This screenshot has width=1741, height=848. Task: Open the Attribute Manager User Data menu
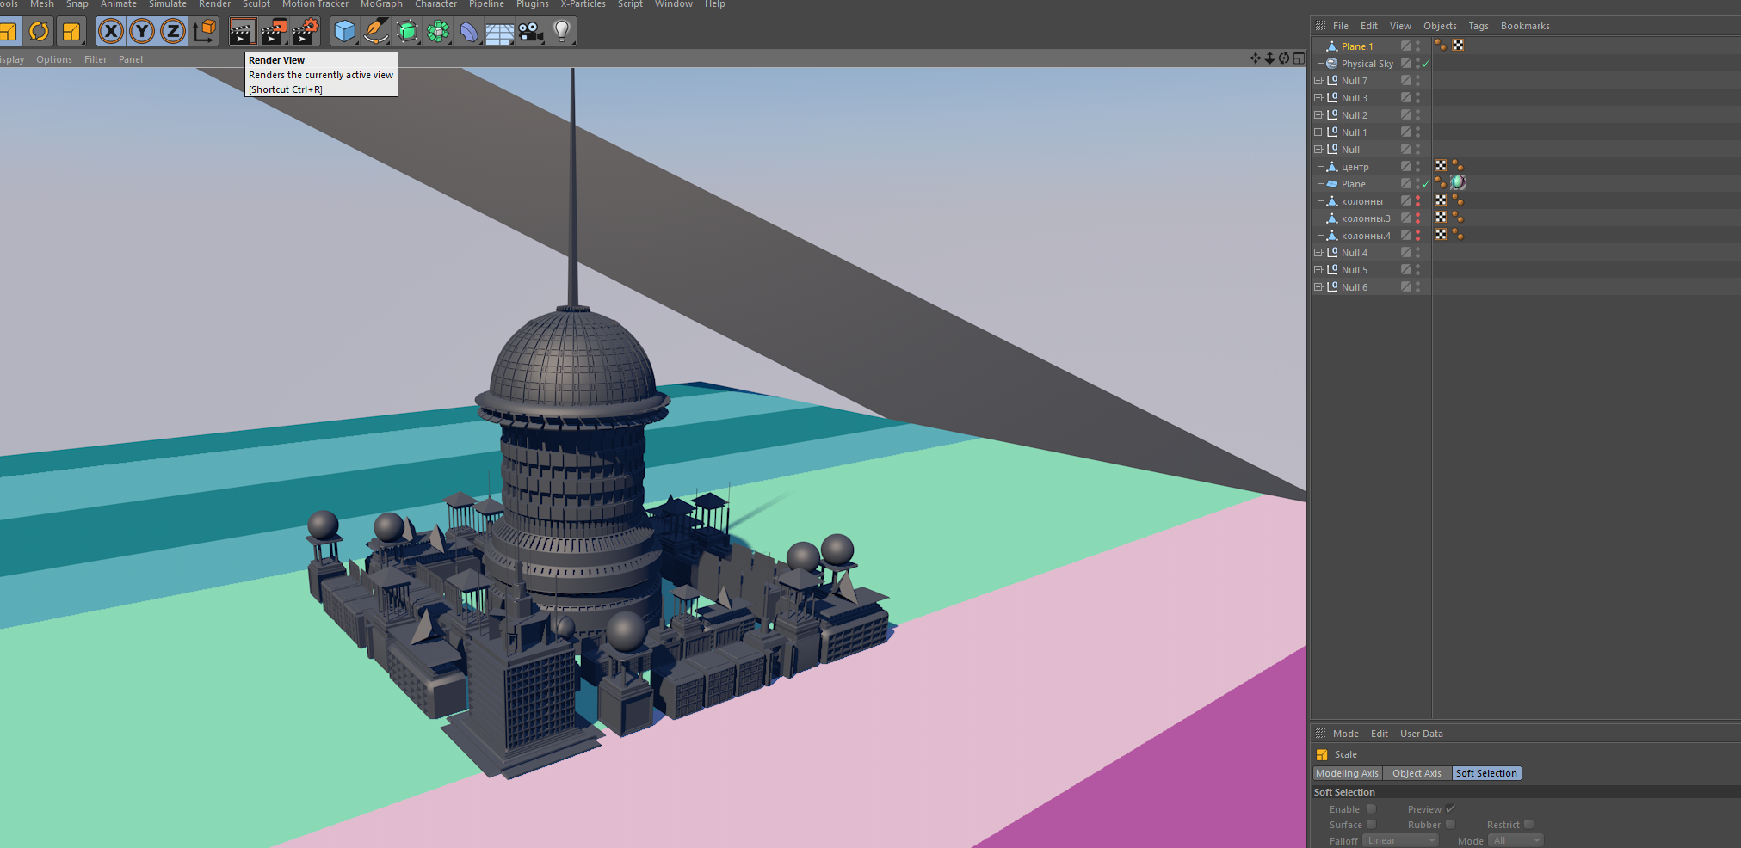(x=1422, y=734)
